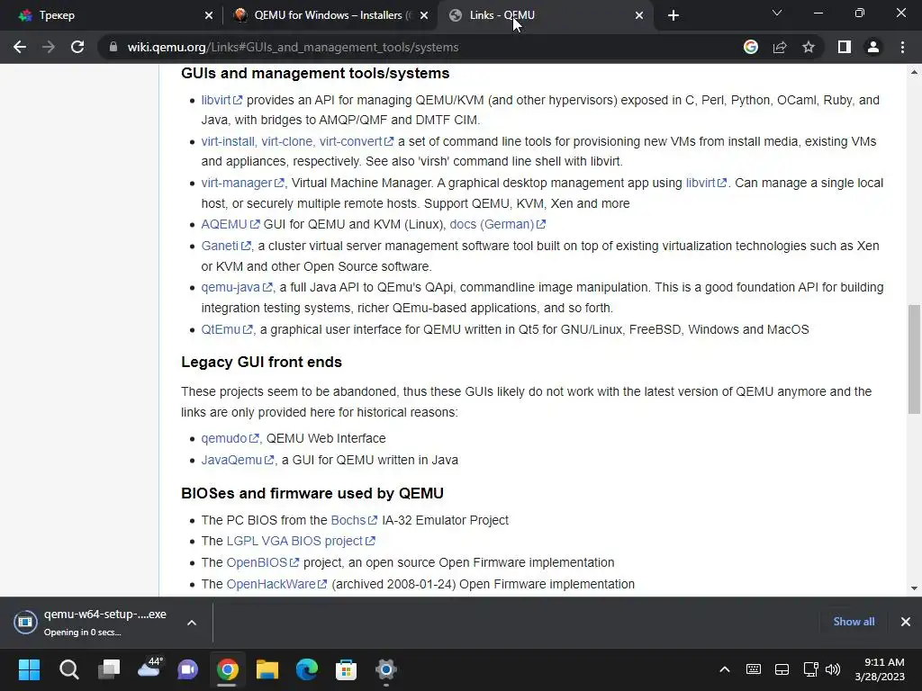Reload the wiki.qemu.org page
Image resolution: width=922 pixels, height=691 pixels.
(77, 47)
